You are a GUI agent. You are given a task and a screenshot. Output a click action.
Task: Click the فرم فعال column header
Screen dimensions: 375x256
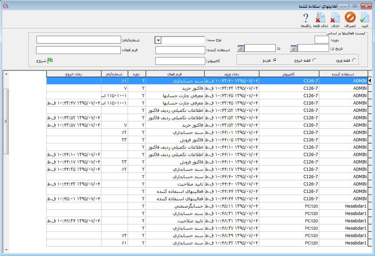(175, 74)
